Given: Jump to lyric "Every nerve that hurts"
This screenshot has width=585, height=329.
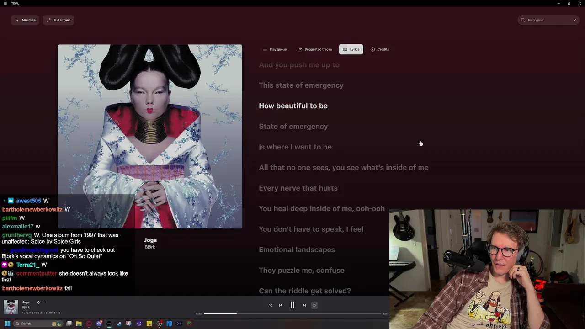Looking at the screenshot, I should point(298,188).
